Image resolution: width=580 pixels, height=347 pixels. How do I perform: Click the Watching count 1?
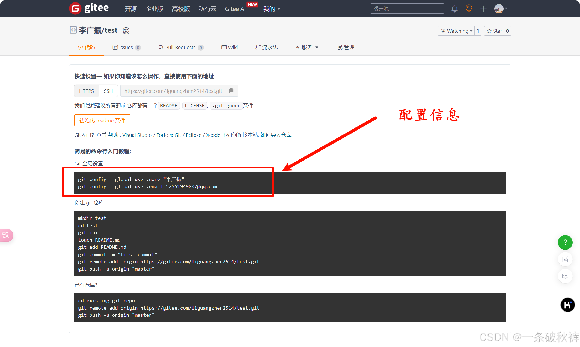tap(478, 31)
